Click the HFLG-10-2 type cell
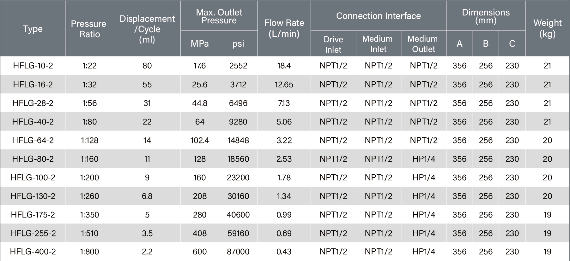The width and height of the screenshot is (570, 261). (x=33, y=66)
